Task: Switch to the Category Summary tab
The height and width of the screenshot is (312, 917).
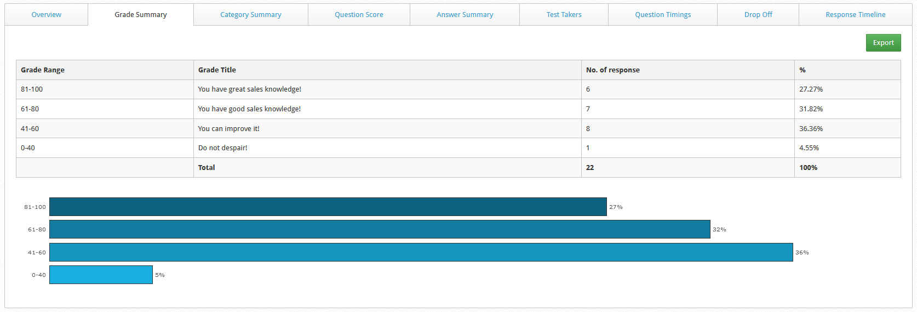Action: 250,15
